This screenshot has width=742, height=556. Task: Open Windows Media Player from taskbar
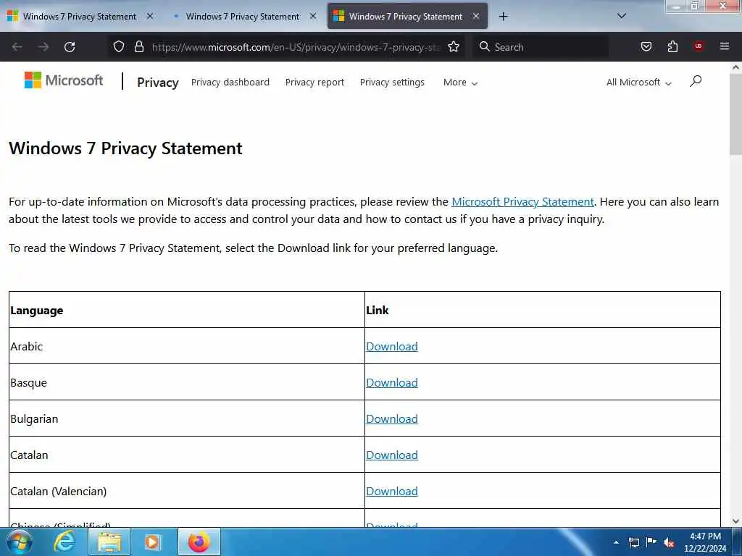[152, 542]
